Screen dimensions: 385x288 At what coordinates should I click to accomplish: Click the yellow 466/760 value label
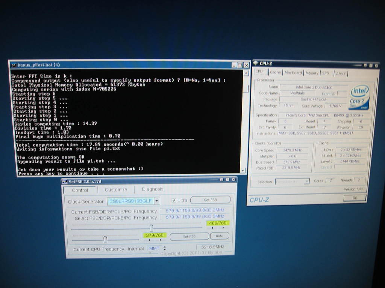pyautogui.click(x=218, y=223)
